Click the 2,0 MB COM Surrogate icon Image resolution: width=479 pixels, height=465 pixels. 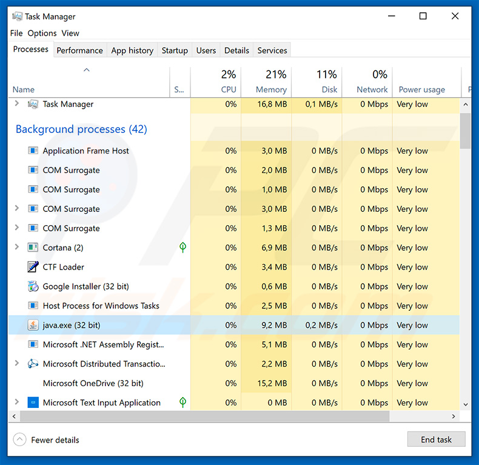coord(33,170)
